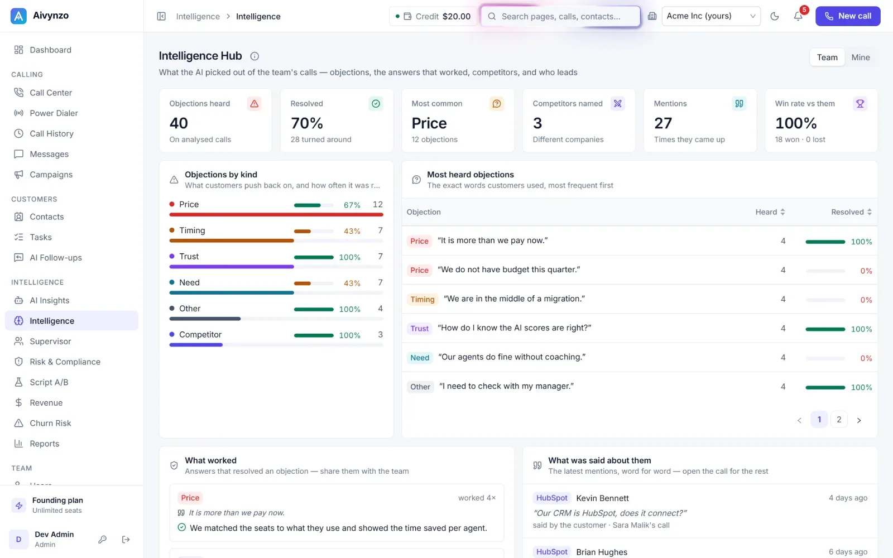Screen dimensions: 893x558
Task: Click the Contacts icon in sidebar
Action: 18,217
